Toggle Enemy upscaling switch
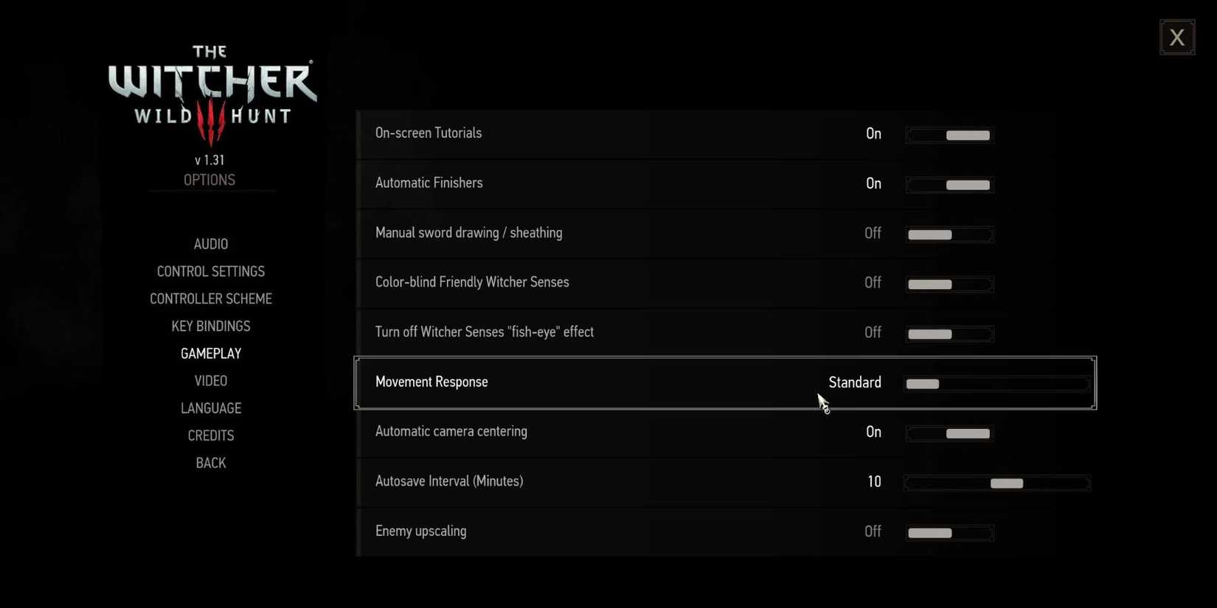The width and height of the screenshot is (1217, 608). tap(949, 533)
